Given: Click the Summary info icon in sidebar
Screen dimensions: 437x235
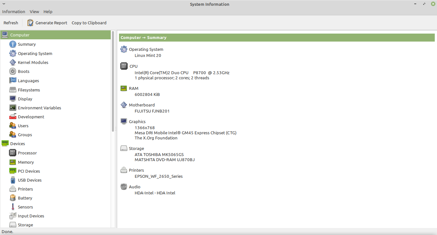Looking at the screenshot, I should 13,44.
